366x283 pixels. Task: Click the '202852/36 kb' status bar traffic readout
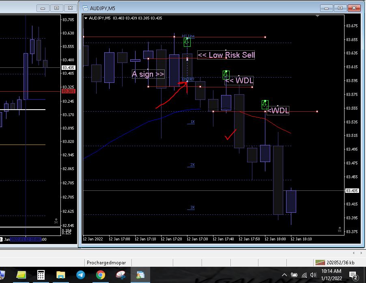coord(340,263)
